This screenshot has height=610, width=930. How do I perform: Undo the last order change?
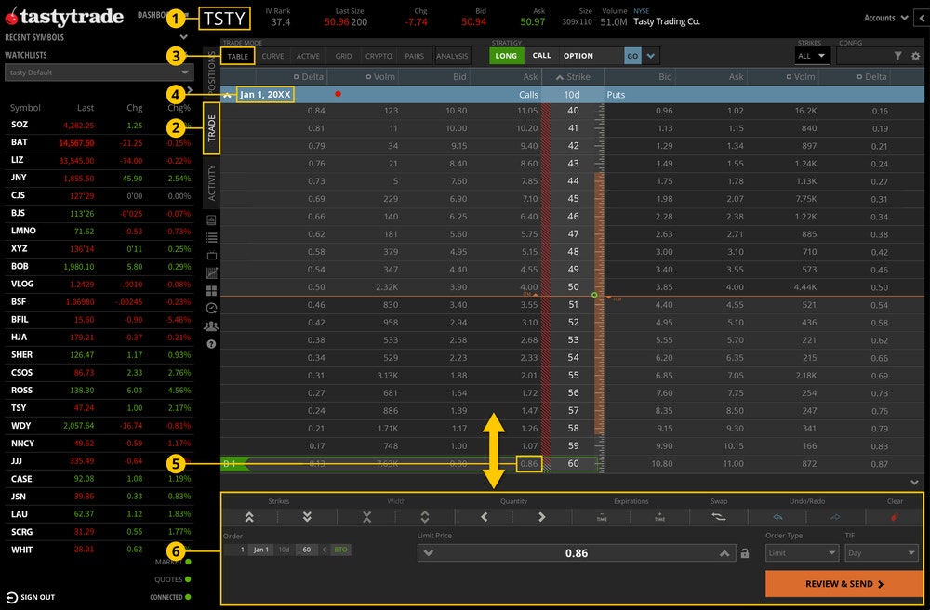coord(778,516)
